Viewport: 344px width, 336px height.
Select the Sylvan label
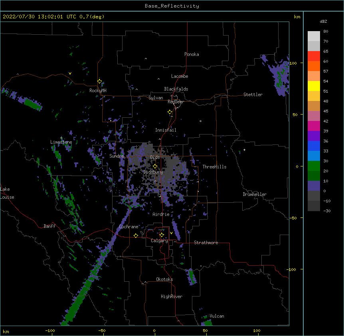click(156, 98)
